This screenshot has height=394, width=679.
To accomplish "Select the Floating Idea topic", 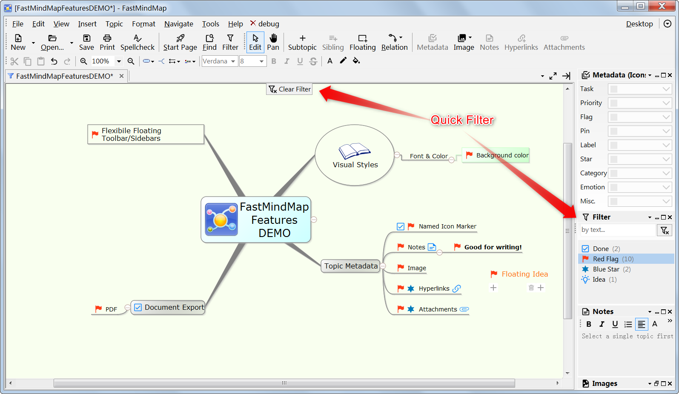I will pos(519,274).
